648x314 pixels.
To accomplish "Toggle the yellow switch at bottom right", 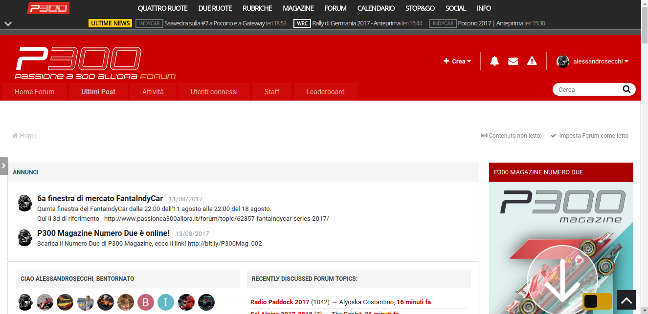I will [x=597, y=301].
